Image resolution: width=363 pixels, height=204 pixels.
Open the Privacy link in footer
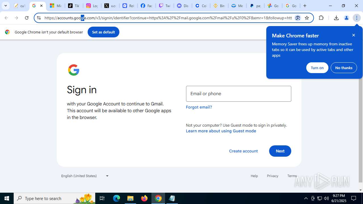pyautogui.click(x=273, y=176)
